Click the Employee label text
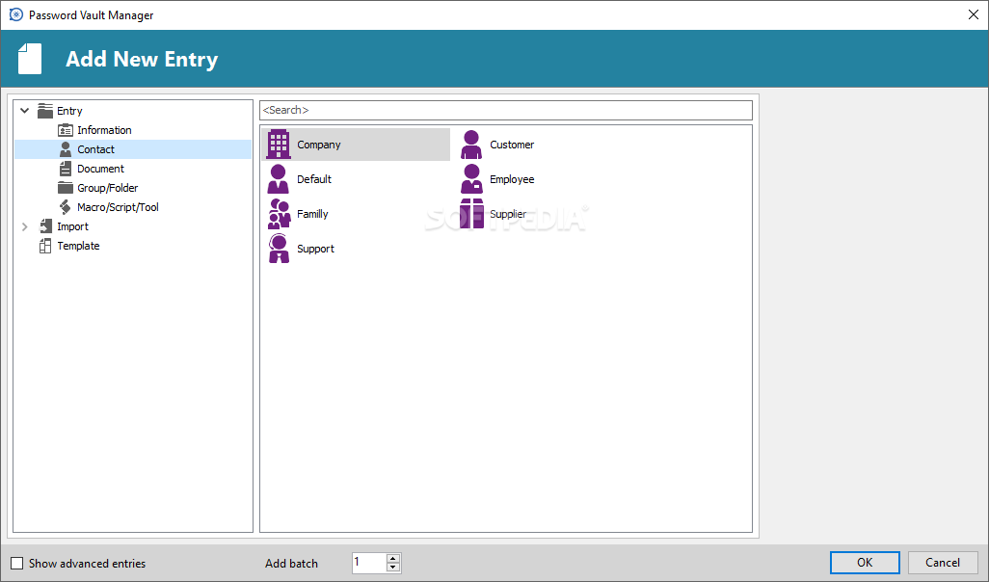The width and height of the screenshot is (989, 582). click(512, 179)
